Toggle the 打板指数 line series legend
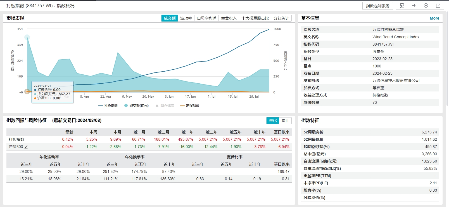 [108, 106]
